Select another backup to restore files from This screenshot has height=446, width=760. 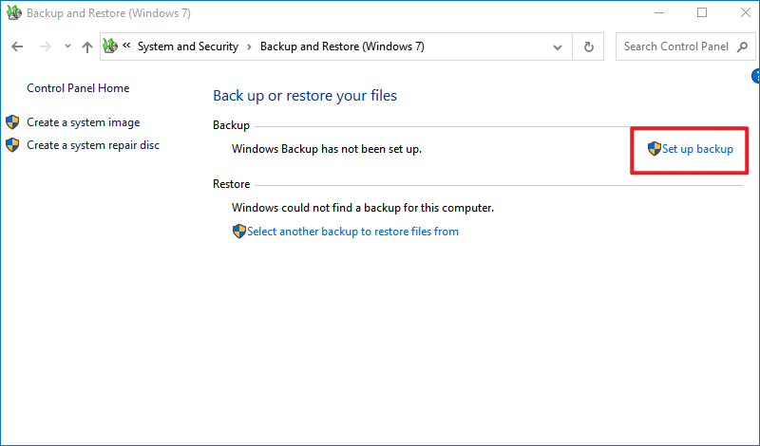(x=352, y=232)
